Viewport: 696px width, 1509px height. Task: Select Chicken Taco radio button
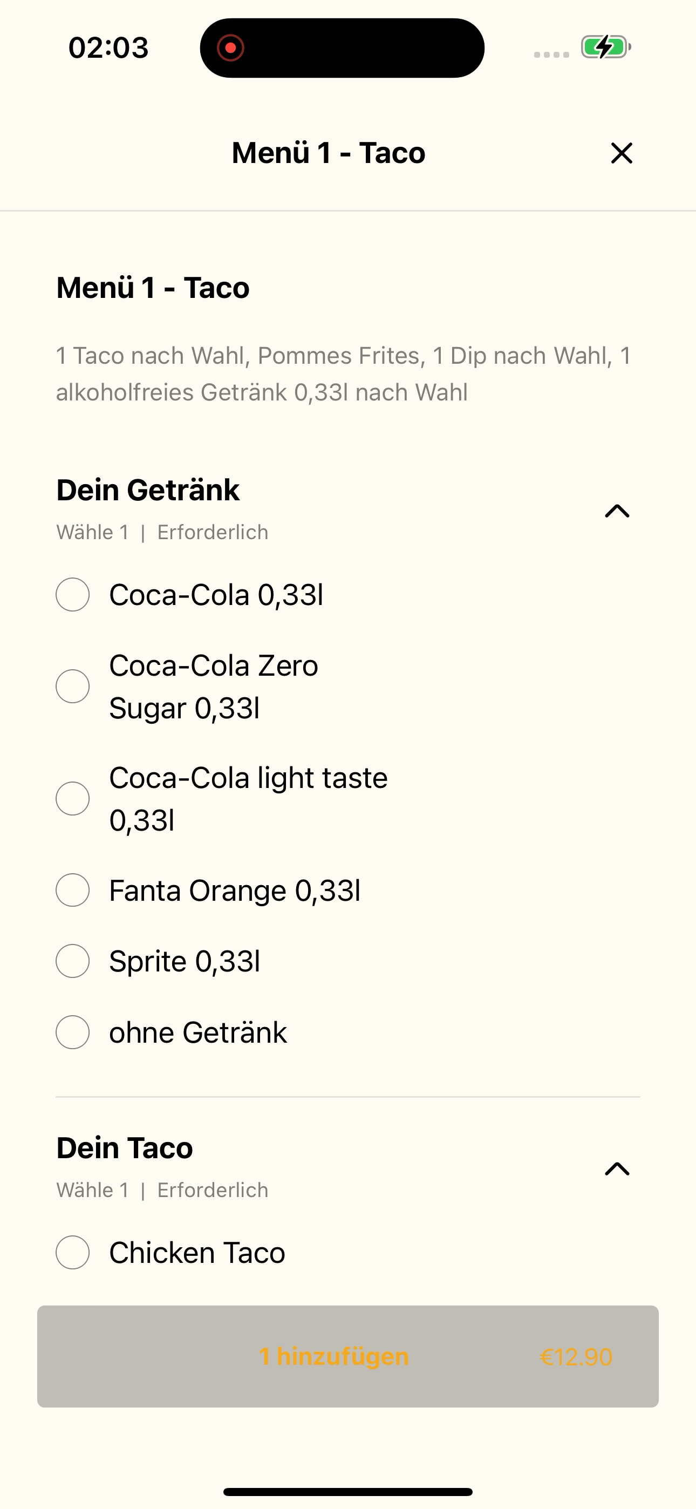73,1253
